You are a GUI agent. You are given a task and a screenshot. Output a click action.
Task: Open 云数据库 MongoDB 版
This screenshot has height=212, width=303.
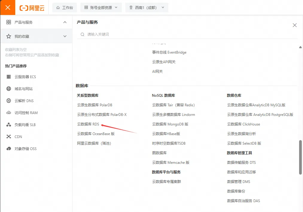[170, 124]
